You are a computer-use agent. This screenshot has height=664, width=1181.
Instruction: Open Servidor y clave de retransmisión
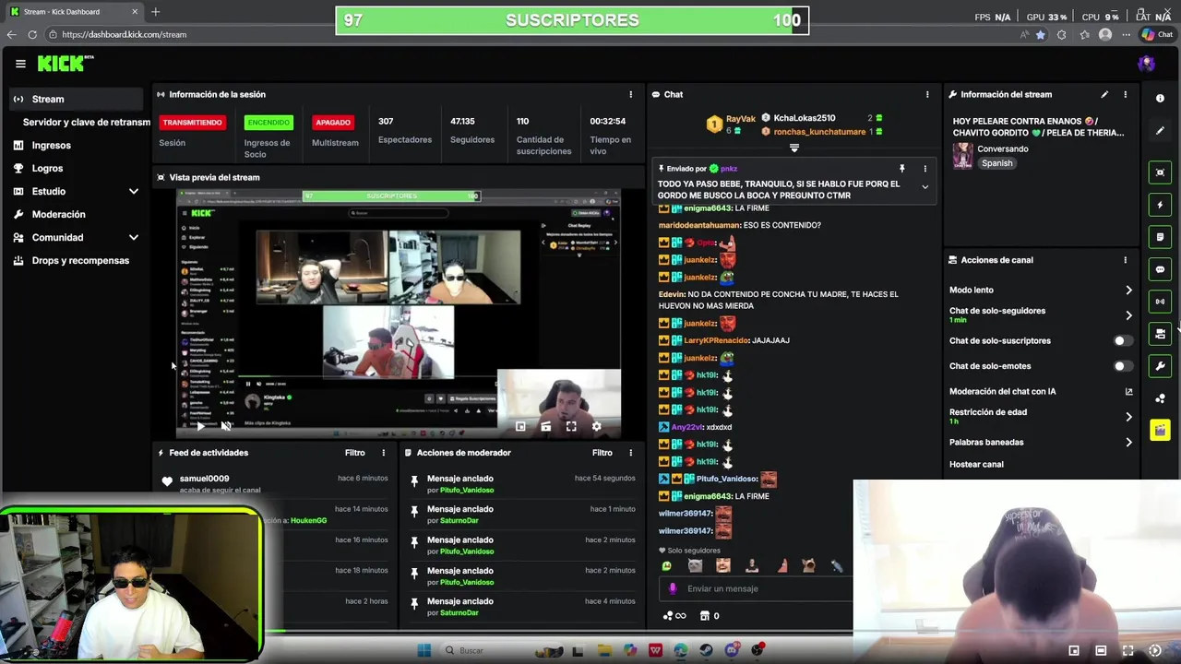pyautogui.click(x=86, y=122)
